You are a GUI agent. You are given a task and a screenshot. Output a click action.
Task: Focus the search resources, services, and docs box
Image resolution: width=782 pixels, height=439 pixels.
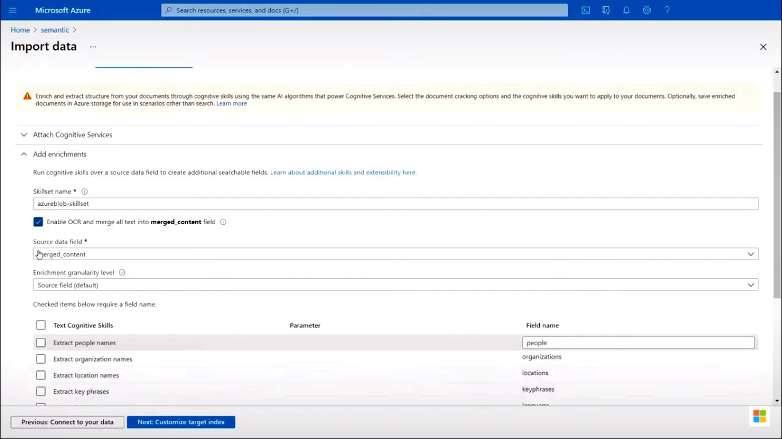(365, 10)
